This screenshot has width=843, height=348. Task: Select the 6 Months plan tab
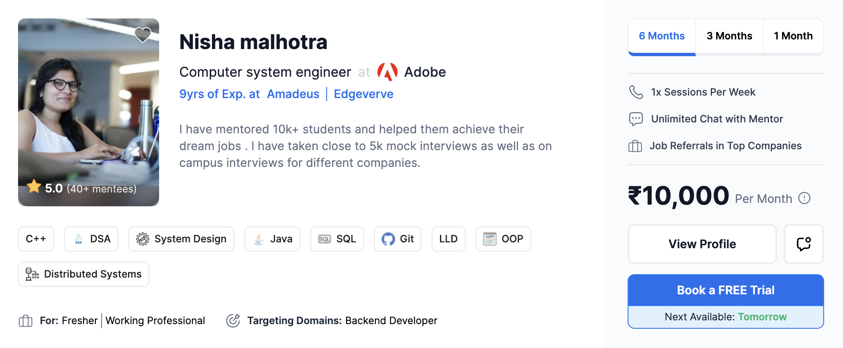662,36
